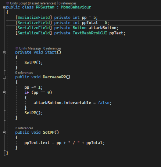Click the attackButton field name in declaration
Viewport: 161px width, 167px height.
point(103,28)
